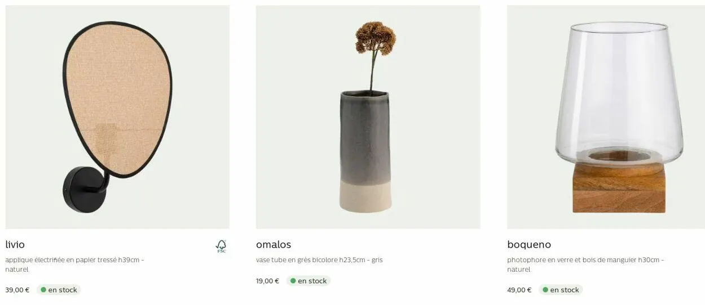Open the omalos product title link

point(274,245)
